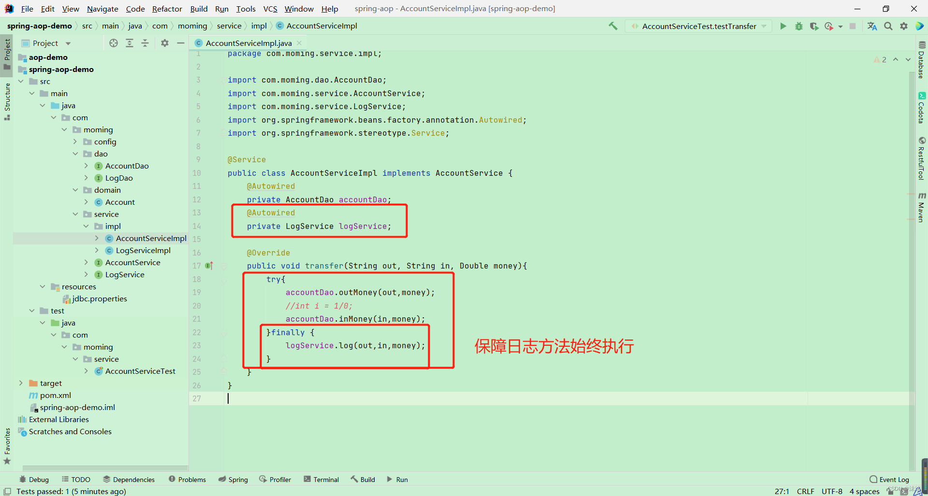This screenshot has width=928, height=496.
Task: Toggle tool window bars icon in status bar
Action: click(7, 491)
